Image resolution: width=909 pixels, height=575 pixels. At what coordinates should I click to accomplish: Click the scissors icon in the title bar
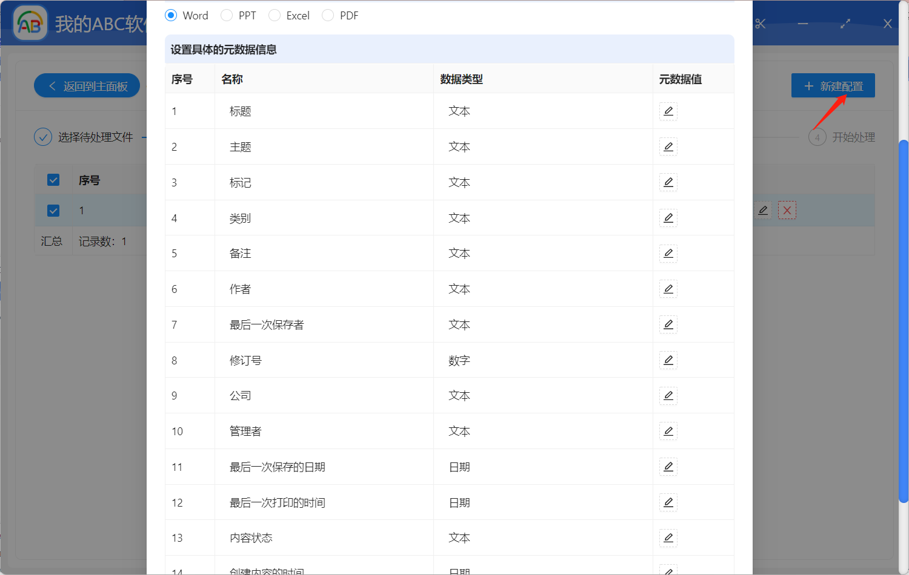(x=761, y=24)
